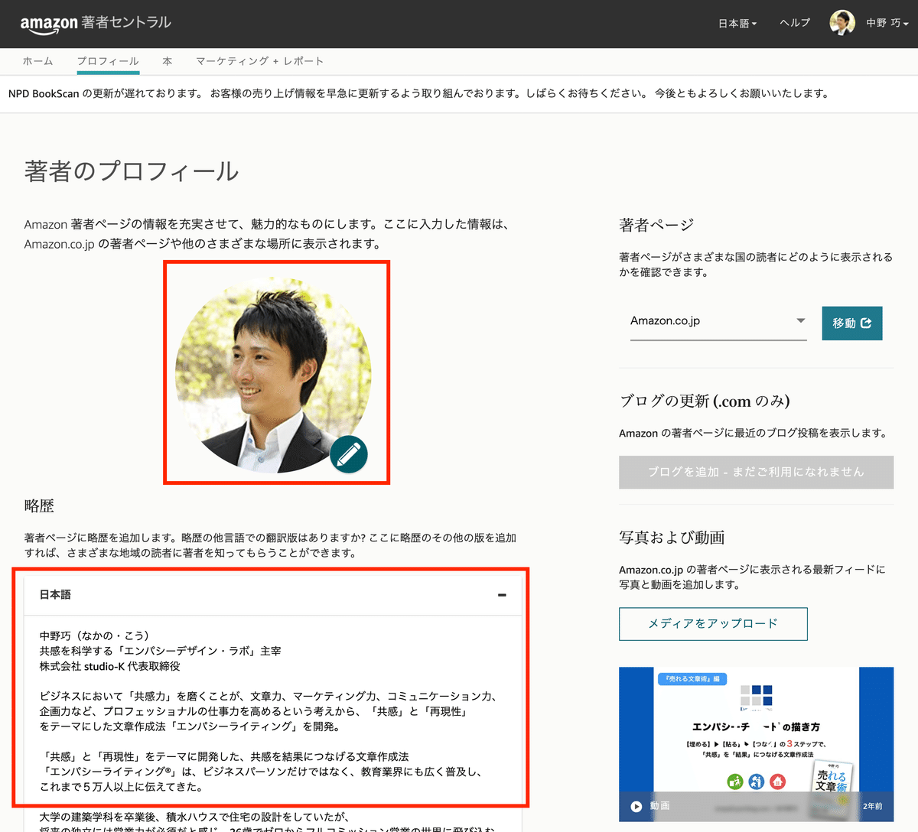Play the video in the media thumbnail
The width and height of the screenshot is (918, 832).
click(636, 806)
